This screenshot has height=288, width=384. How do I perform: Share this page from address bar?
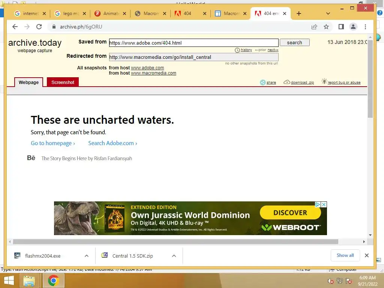click(x=314, y=27)
